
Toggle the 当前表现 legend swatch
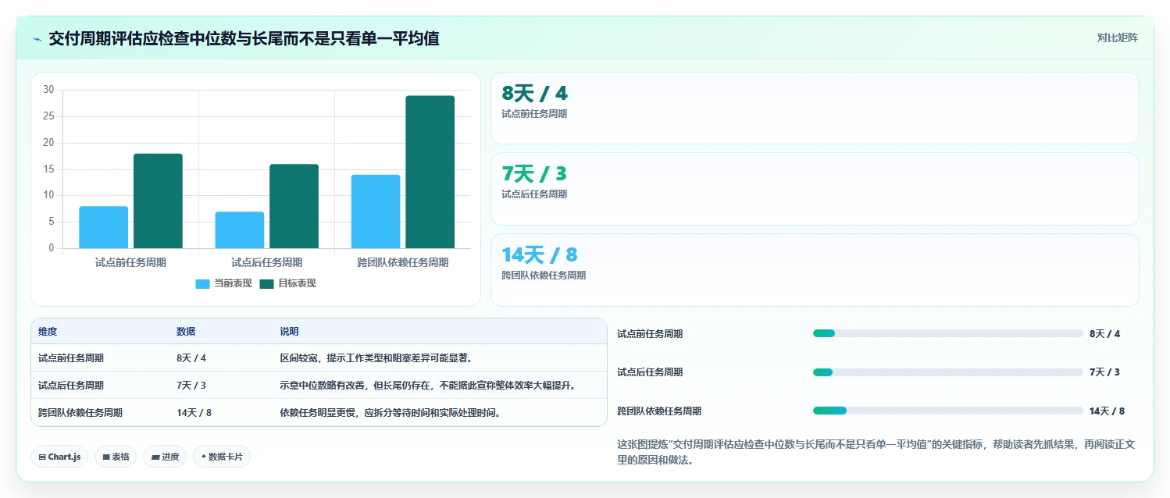[202, 284]
